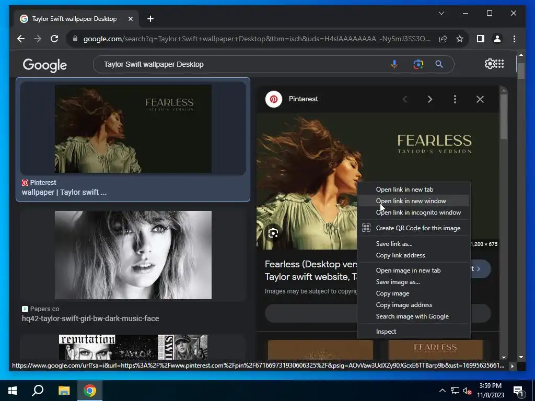This screenshot has height=401, width=535.
Task: Open the tab search dropdown arrow
Action: (441, 13)
